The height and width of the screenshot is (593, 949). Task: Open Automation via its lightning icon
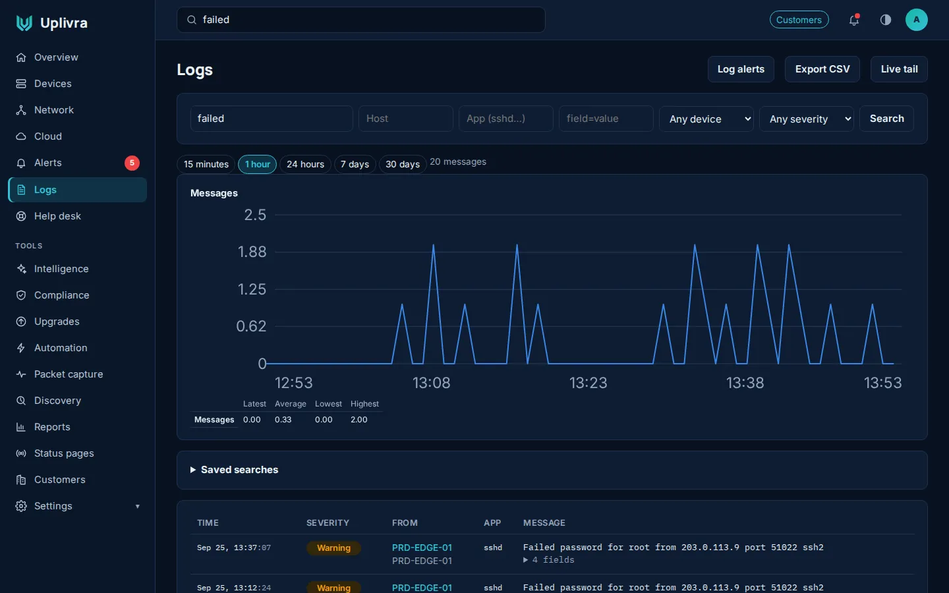click(x=21, y=348)
